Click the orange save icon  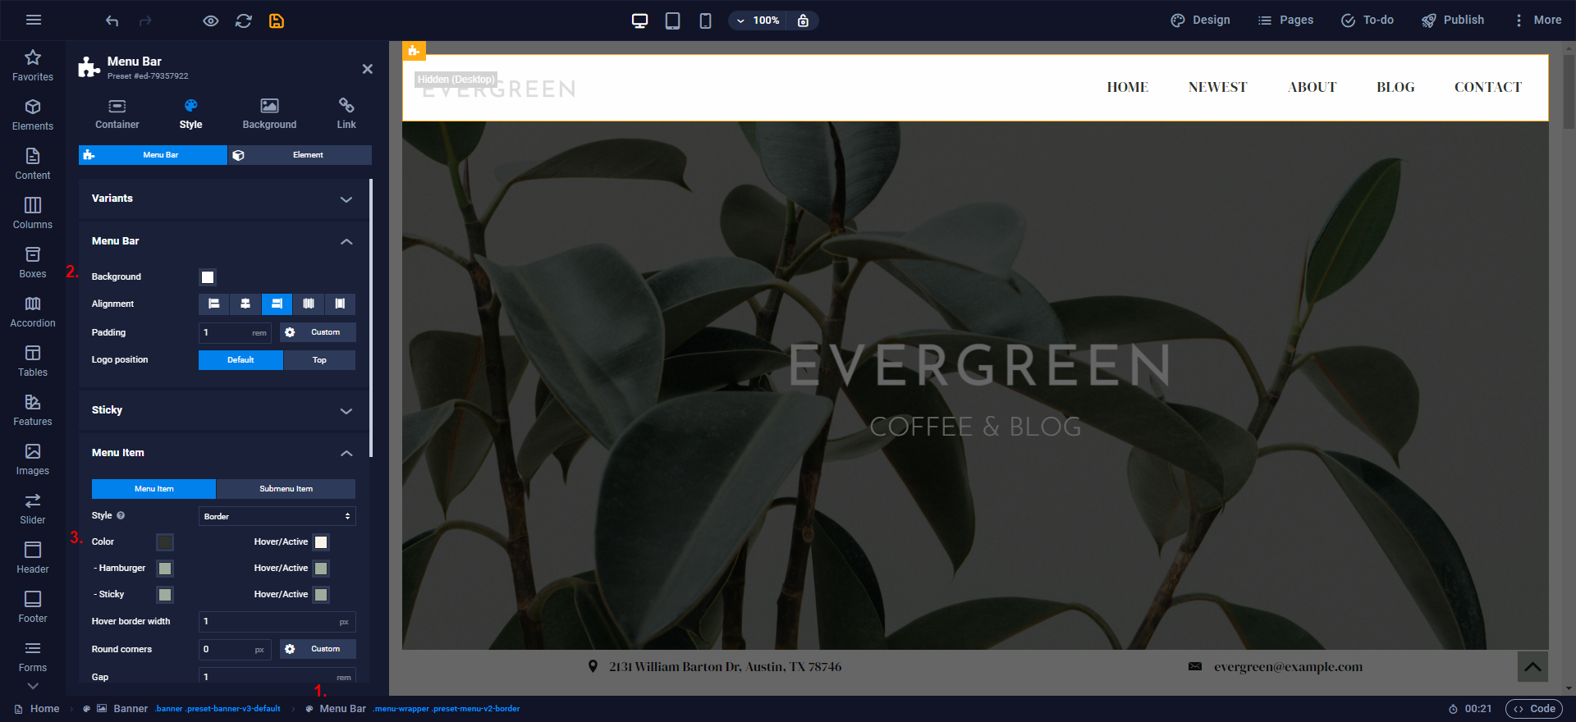277,21
